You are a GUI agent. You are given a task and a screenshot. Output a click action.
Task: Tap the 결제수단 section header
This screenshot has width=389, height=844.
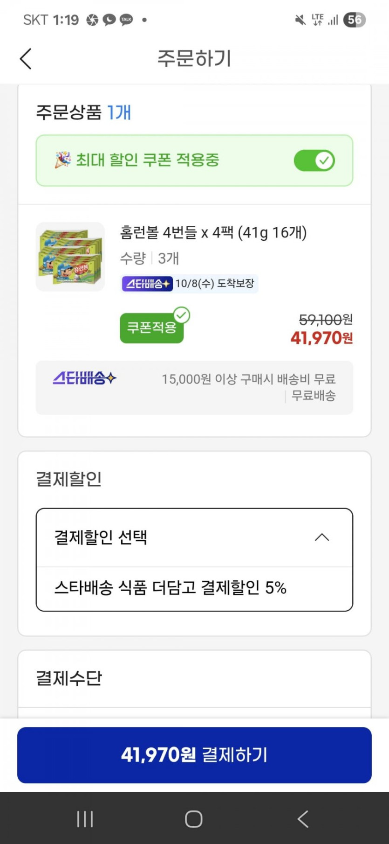pyautogui.click(x=69, y=678)
